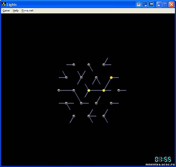Rotate yellow node linking the two other yellow nodes
The width and height of the screenshot is (176, 167).
(x=104, y=90)
